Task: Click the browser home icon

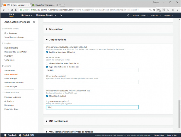Action: (16, 10)
